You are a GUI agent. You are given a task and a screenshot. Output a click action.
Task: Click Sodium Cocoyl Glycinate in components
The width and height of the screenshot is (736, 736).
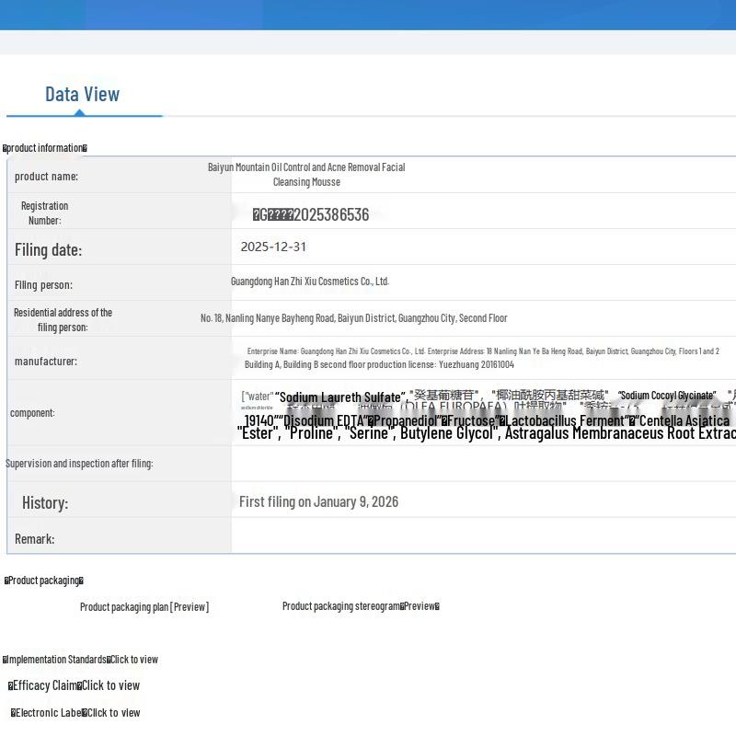666,396
